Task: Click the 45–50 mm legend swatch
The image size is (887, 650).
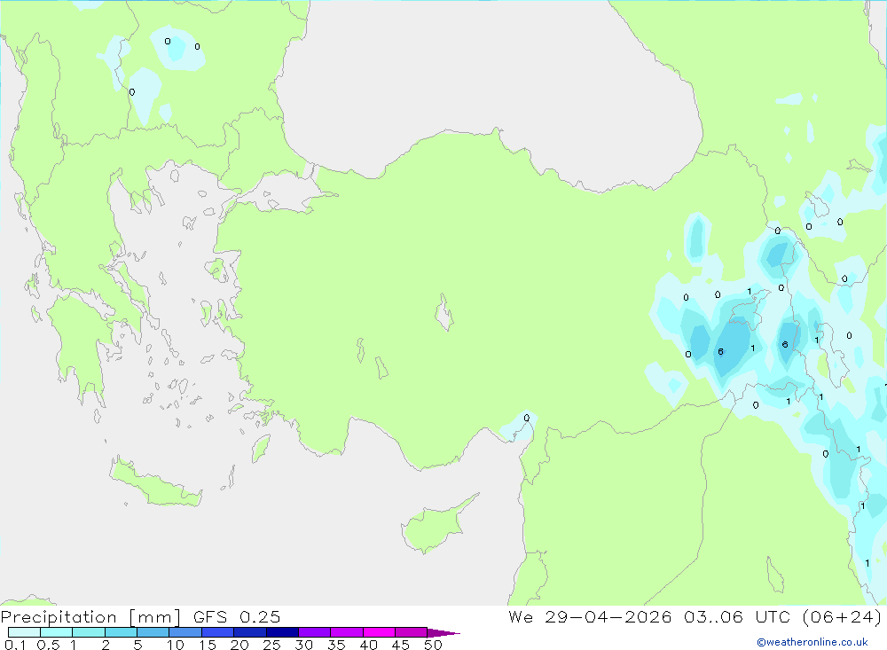Action: click(x=411, y=632)
